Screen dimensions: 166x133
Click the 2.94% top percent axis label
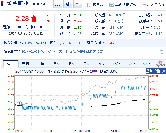154,76
